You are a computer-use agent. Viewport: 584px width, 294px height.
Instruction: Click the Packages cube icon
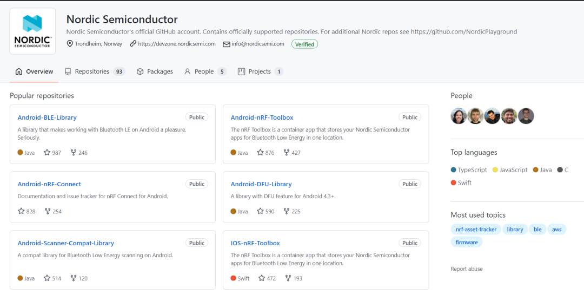(140, 71)
